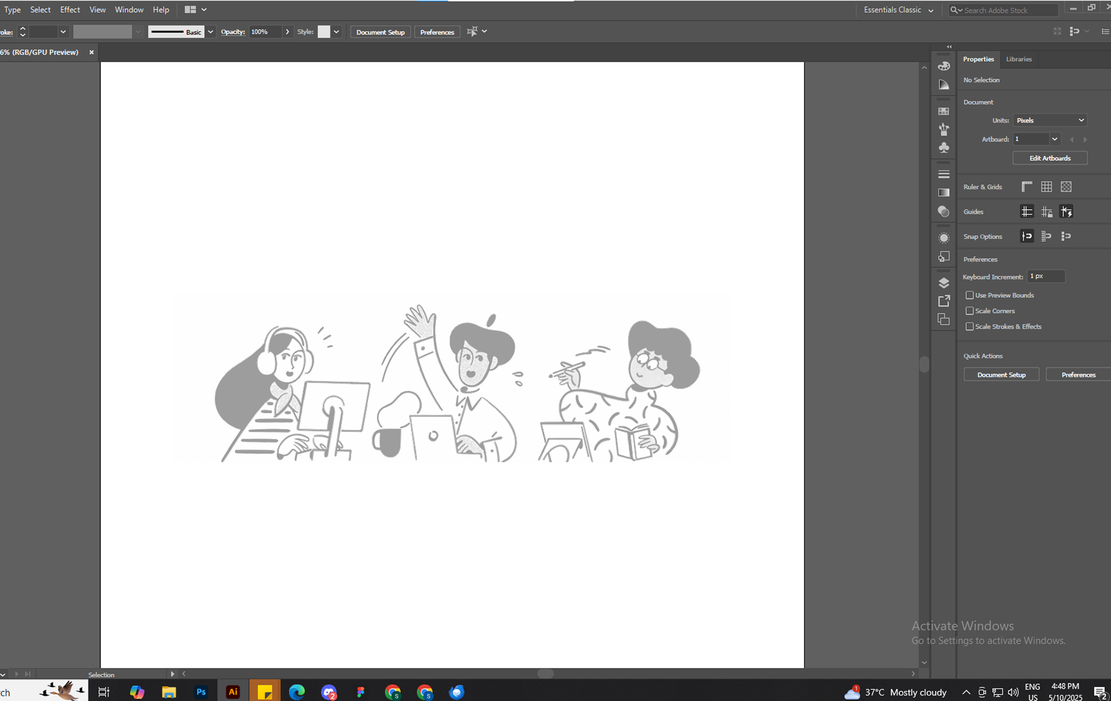Toggle Show Grid in Ruler & Grids
The image size is (1111, 701).
point(1046,187)
